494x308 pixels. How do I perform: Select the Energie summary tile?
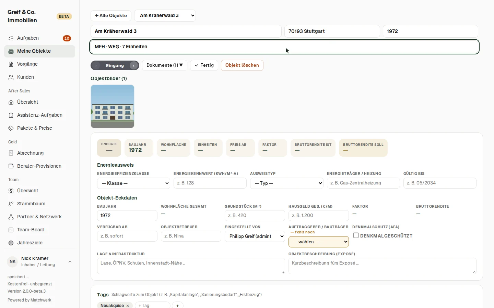[109, 147]
